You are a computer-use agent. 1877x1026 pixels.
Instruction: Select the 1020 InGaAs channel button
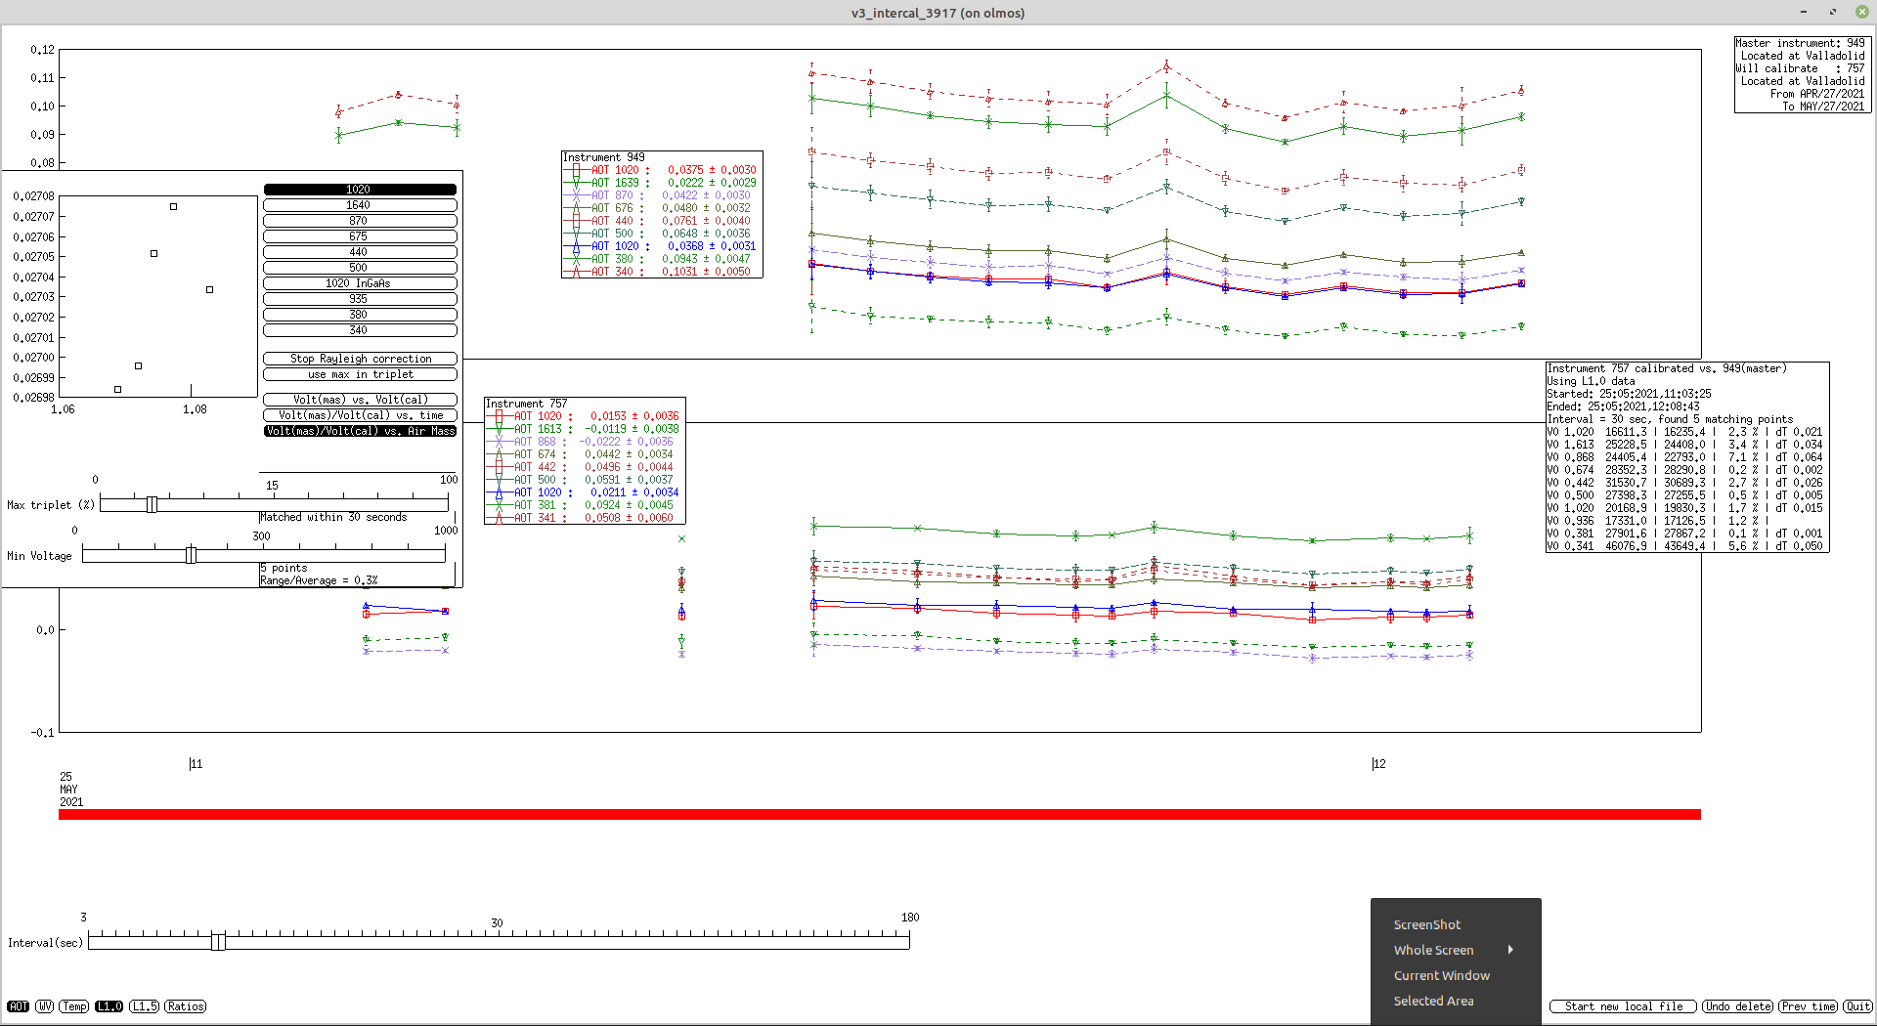pos(360,283)
